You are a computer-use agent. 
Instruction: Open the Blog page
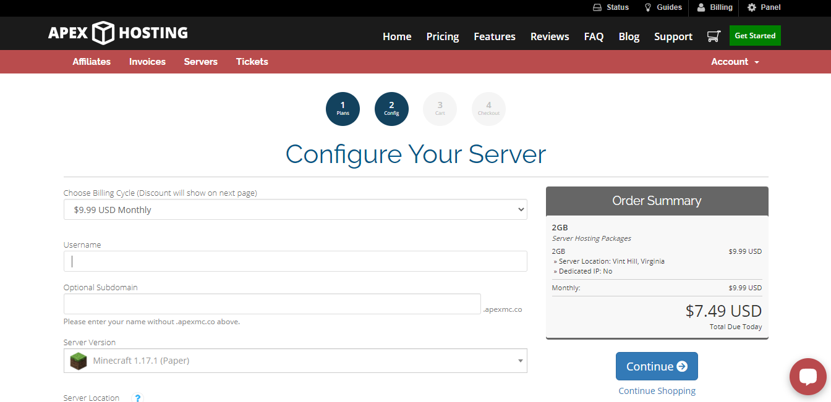coord(629,36)
